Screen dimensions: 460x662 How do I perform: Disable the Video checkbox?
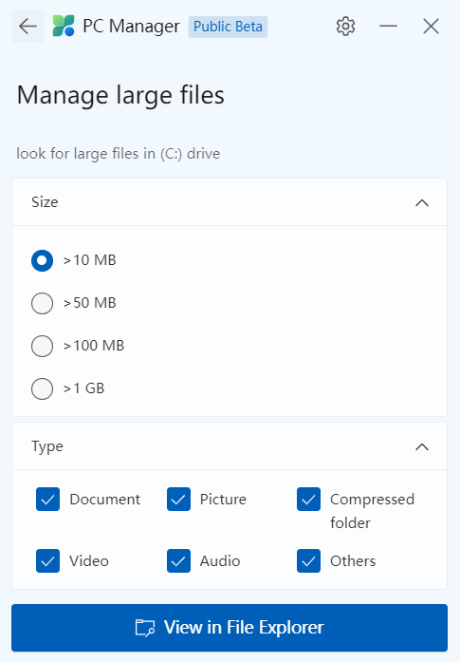47,560
